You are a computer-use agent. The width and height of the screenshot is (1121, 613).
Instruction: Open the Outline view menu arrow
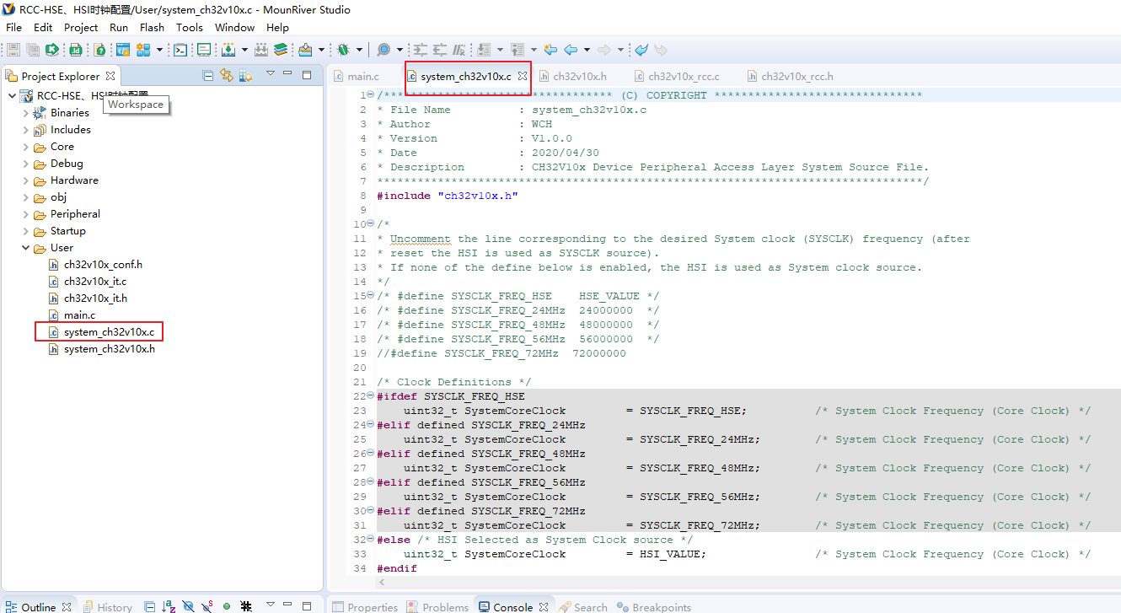pyautogui.click(x=270, y=604)
